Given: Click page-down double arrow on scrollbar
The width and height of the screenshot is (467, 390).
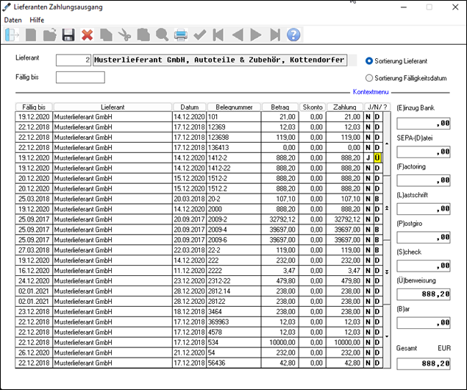Looking at the screenshot, I should pos(387,272).
